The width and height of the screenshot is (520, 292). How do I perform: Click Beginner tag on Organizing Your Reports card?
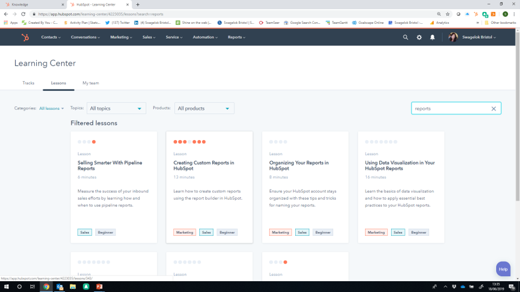[322, 232]
